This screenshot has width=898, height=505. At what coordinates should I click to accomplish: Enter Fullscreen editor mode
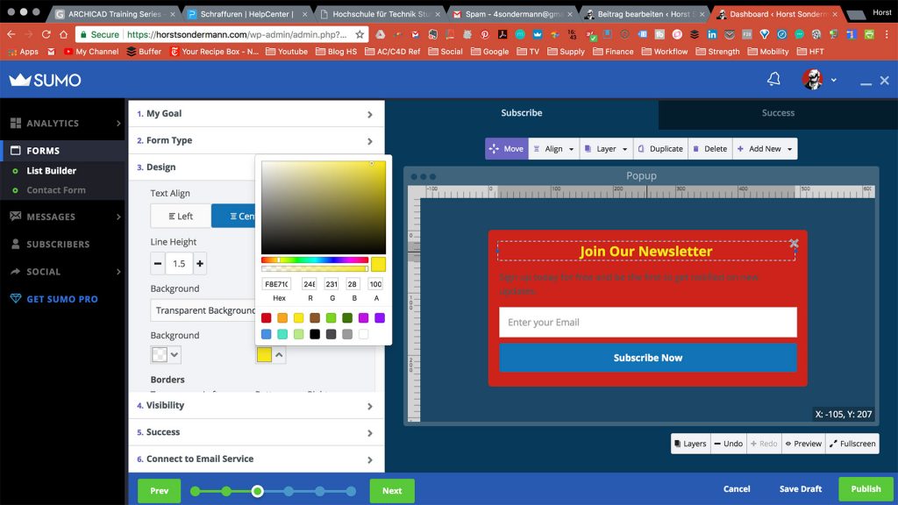coord(852,444)
